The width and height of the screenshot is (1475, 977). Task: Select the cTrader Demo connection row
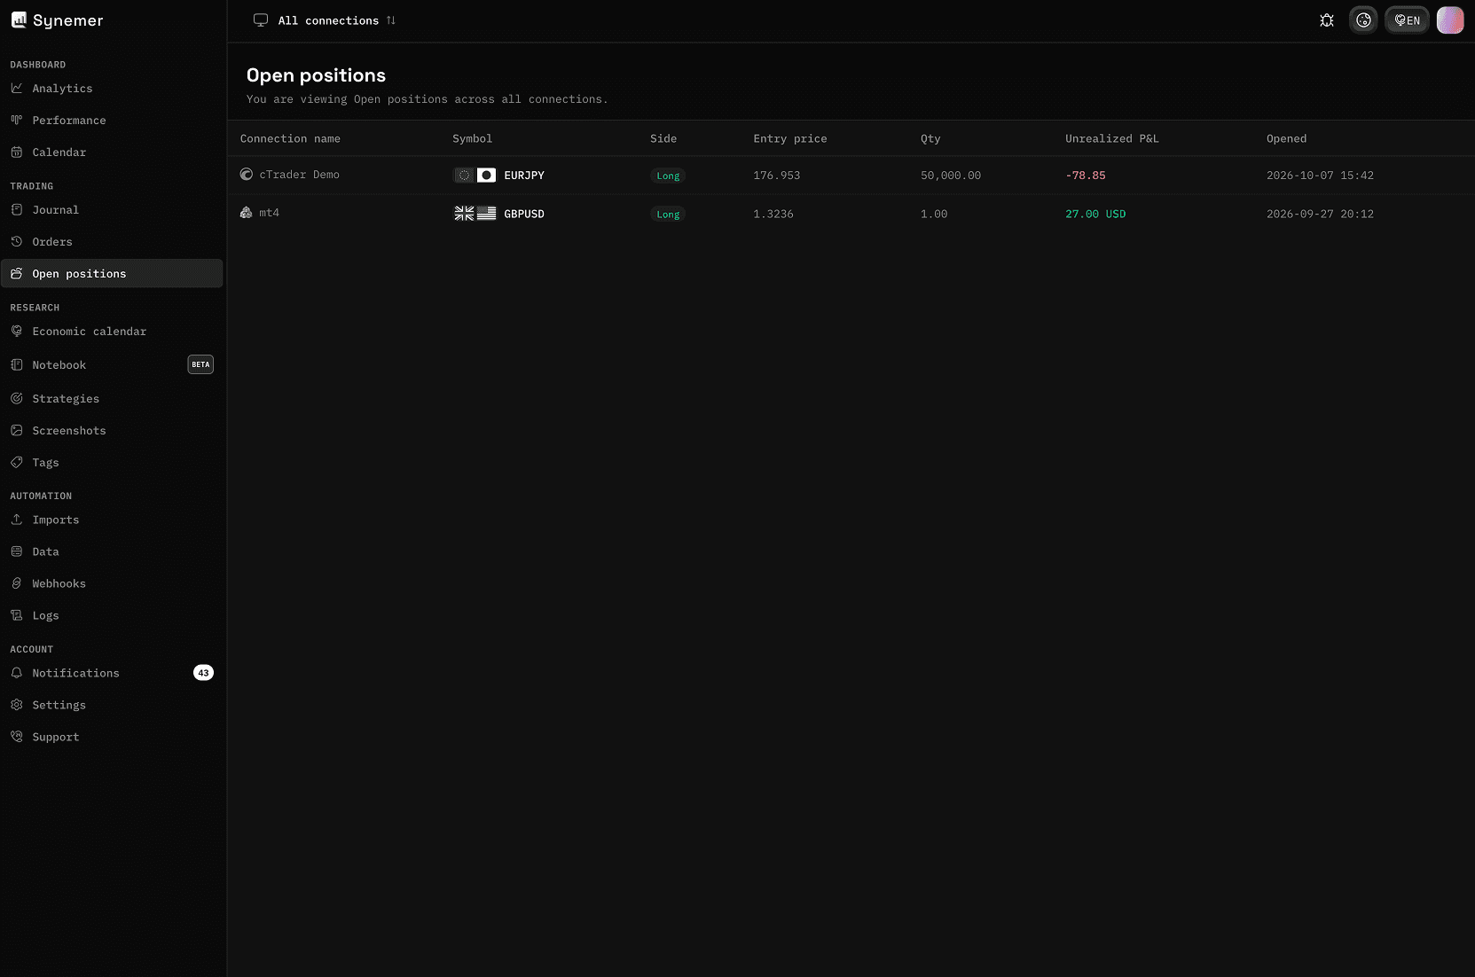click(x=851, y=176)
